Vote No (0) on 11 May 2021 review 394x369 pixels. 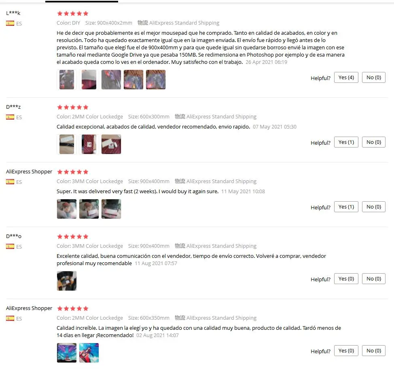click(374, 207)
